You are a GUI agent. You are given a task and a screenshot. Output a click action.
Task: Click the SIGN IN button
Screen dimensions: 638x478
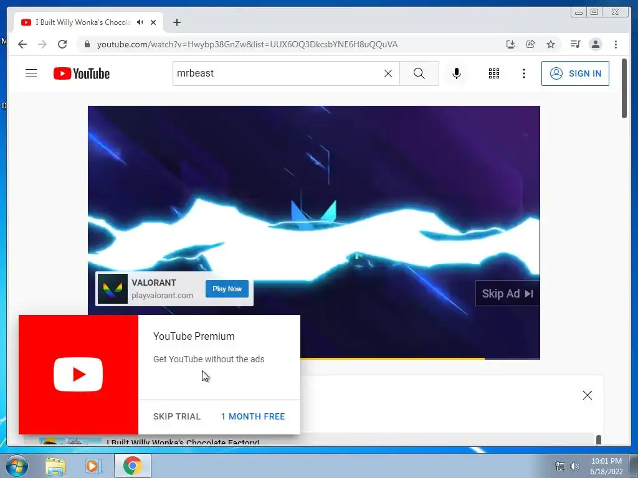(575, 73)
